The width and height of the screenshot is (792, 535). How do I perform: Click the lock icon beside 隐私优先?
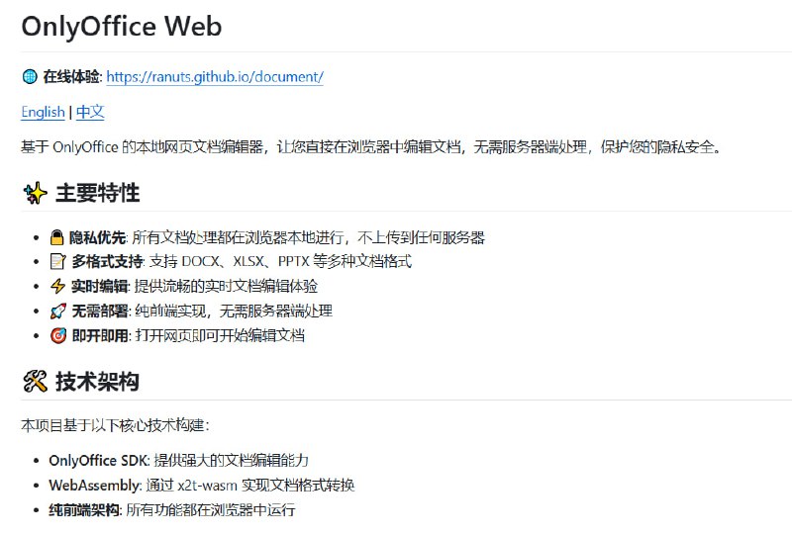[57, 237]
